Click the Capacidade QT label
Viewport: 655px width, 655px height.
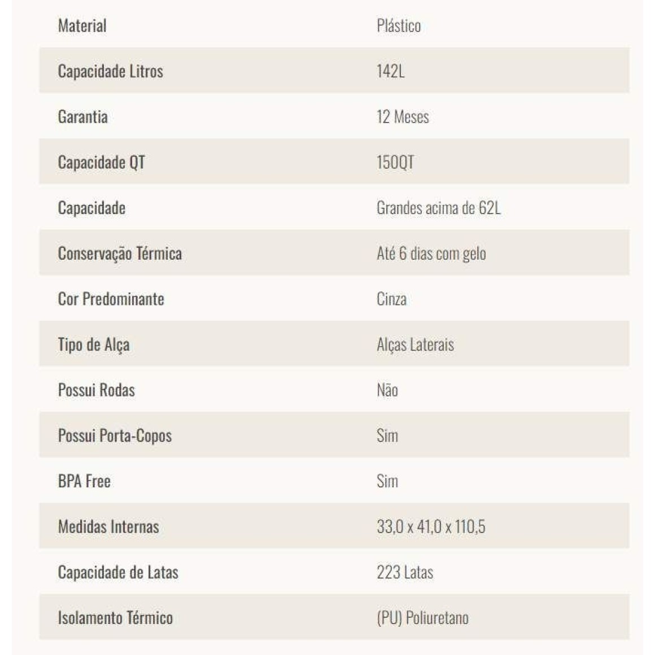[102, 162]
